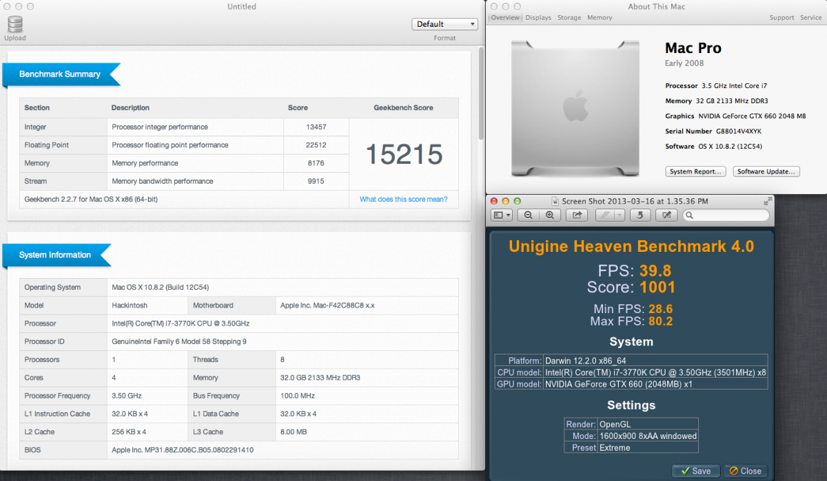The width and height of the screenshot is (827, 481).
Task: Click the Mode 1600x900 8xAA windowed row
Action: click(x=631, y=436)
